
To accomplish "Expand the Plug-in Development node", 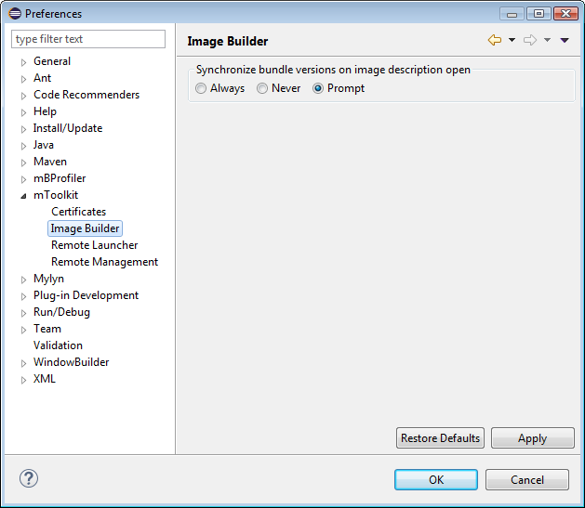I will [x=23, y=296].
